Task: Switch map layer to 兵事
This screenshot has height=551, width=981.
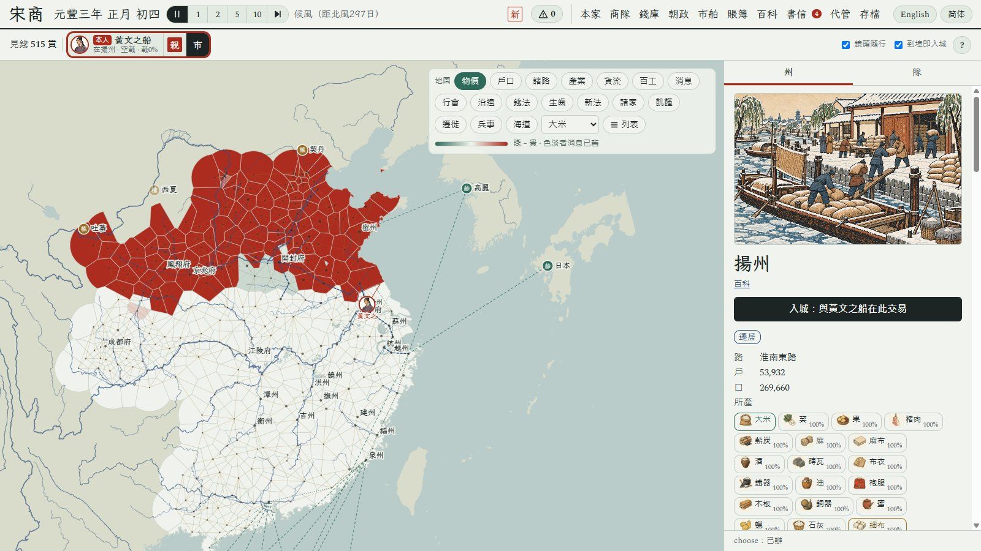Action: (x=486, y=124)
